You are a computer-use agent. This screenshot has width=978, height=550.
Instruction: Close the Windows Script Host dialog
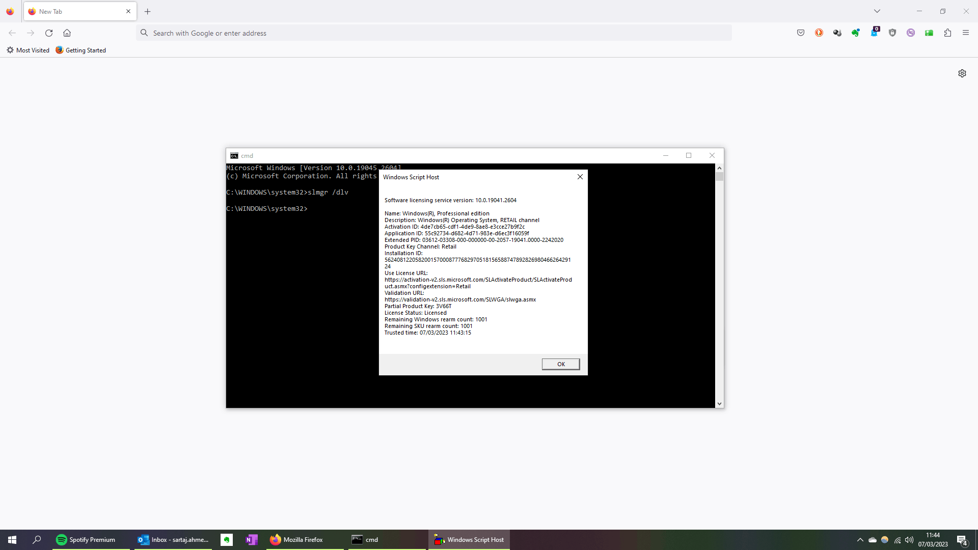point(580,177)
